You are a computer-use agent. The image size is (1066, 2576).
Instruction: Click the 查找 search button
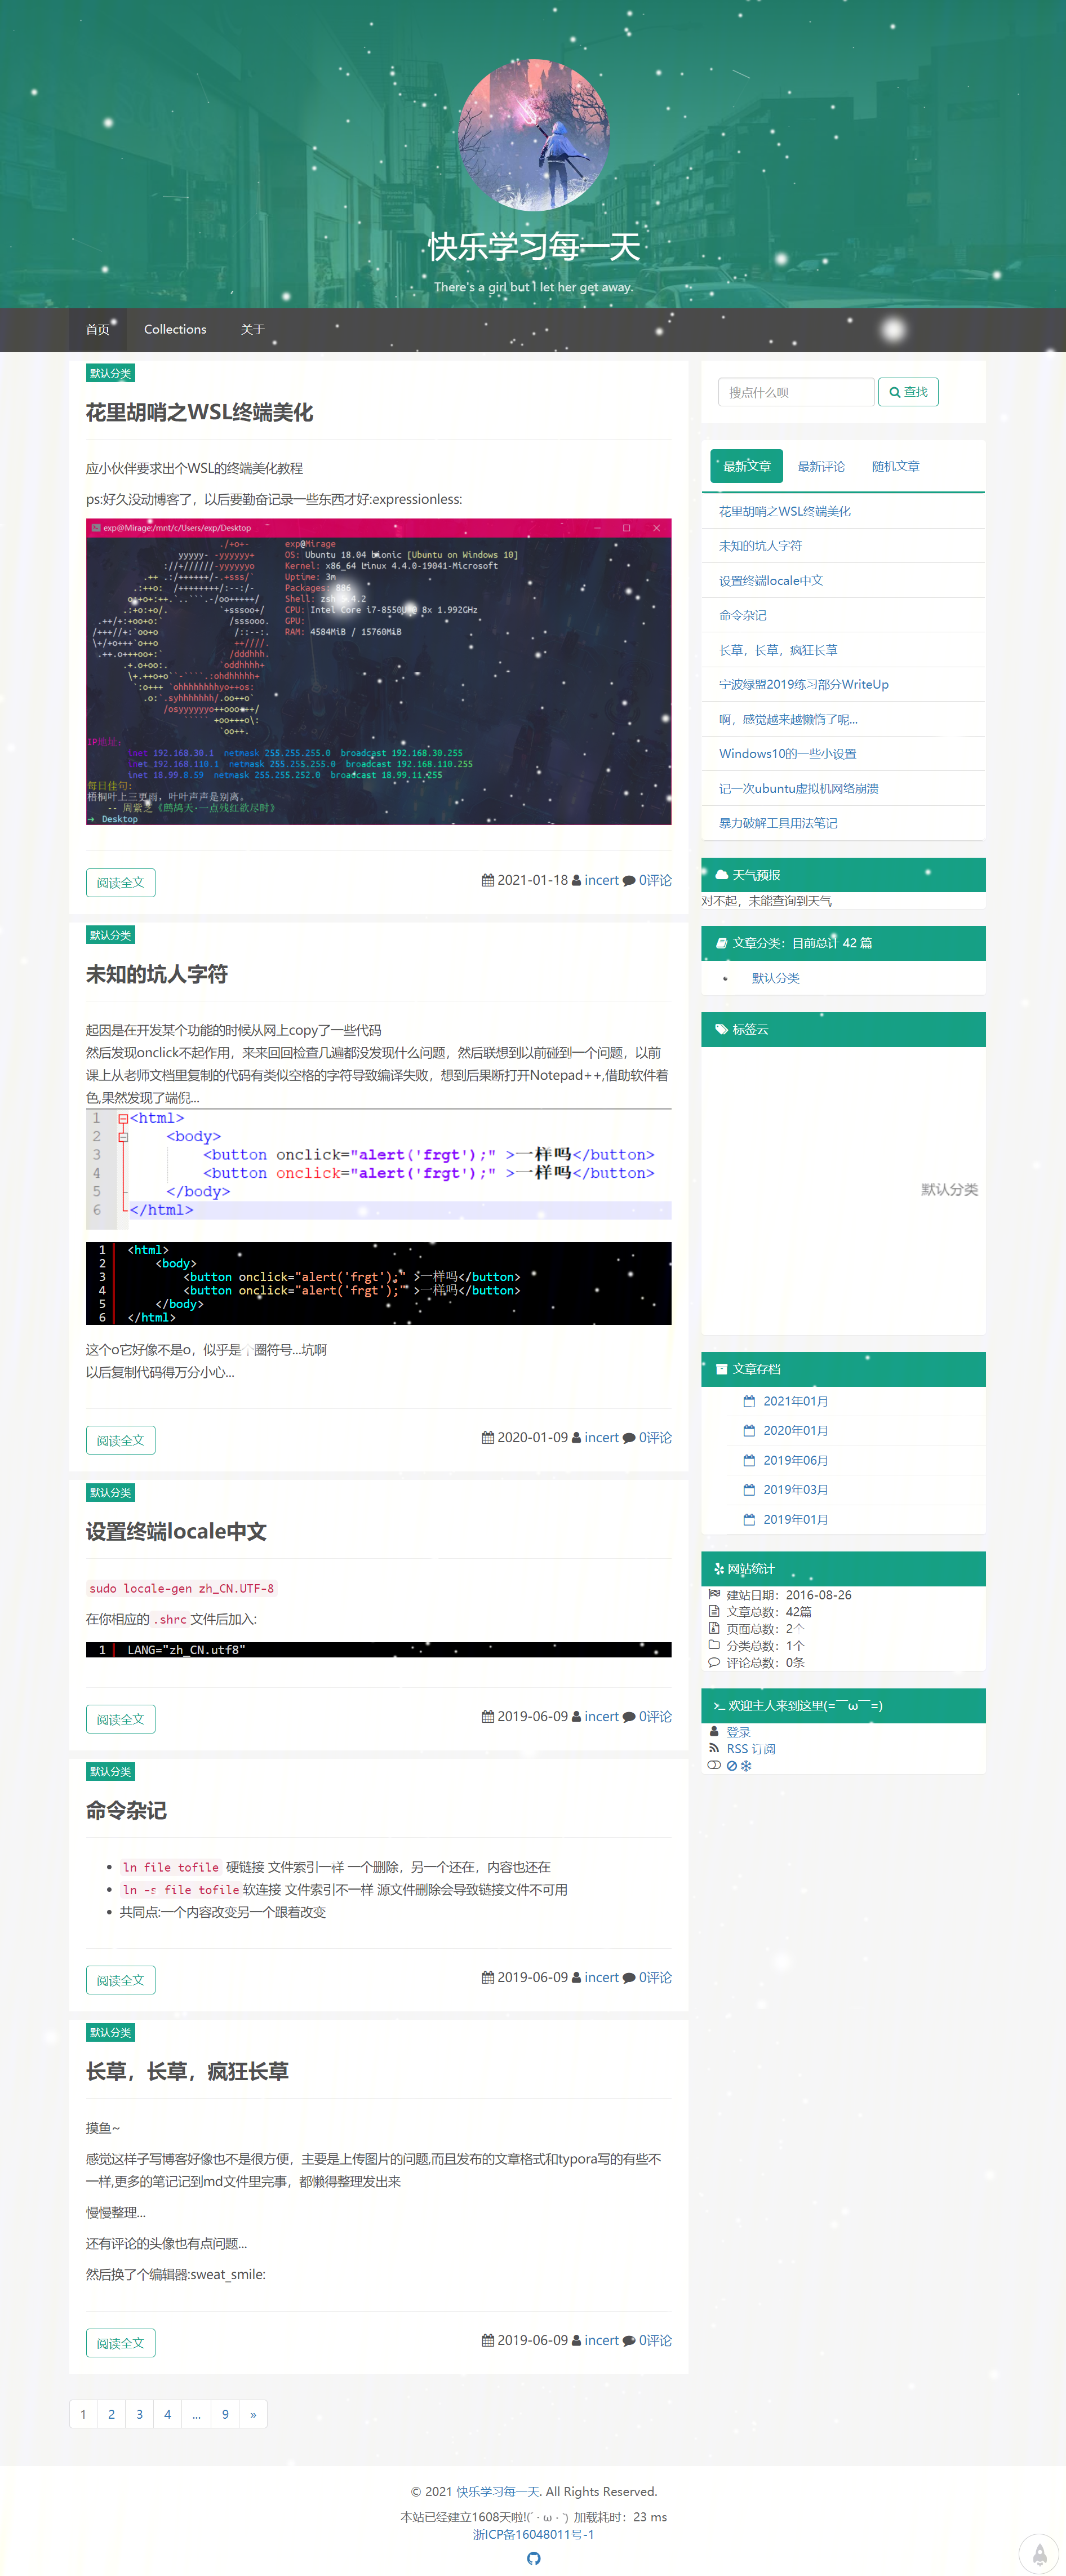click(908, 392)
